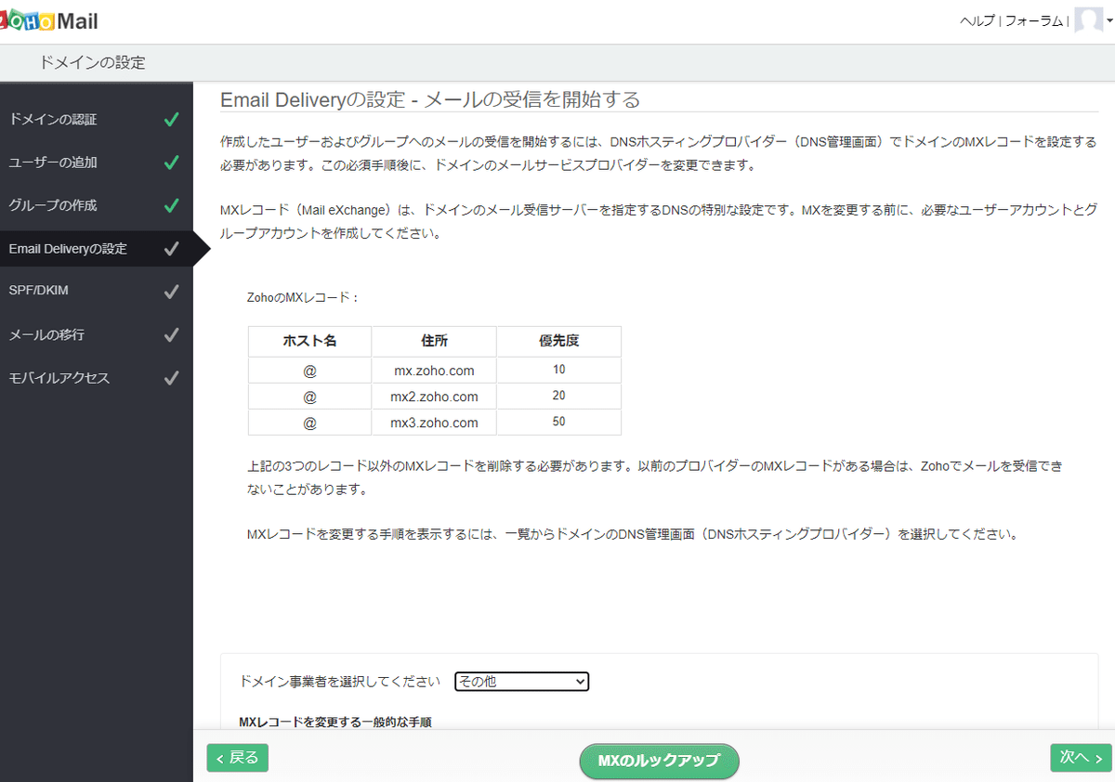
Task: Open the user profile avatar
Action: pos(1089,20)
